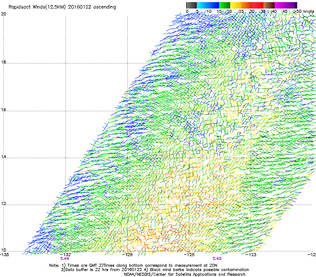Viewport: 316px width, 277px height.
Task: Click the gray 0-5 knots color segment
Action: click(x=191, y=5)
